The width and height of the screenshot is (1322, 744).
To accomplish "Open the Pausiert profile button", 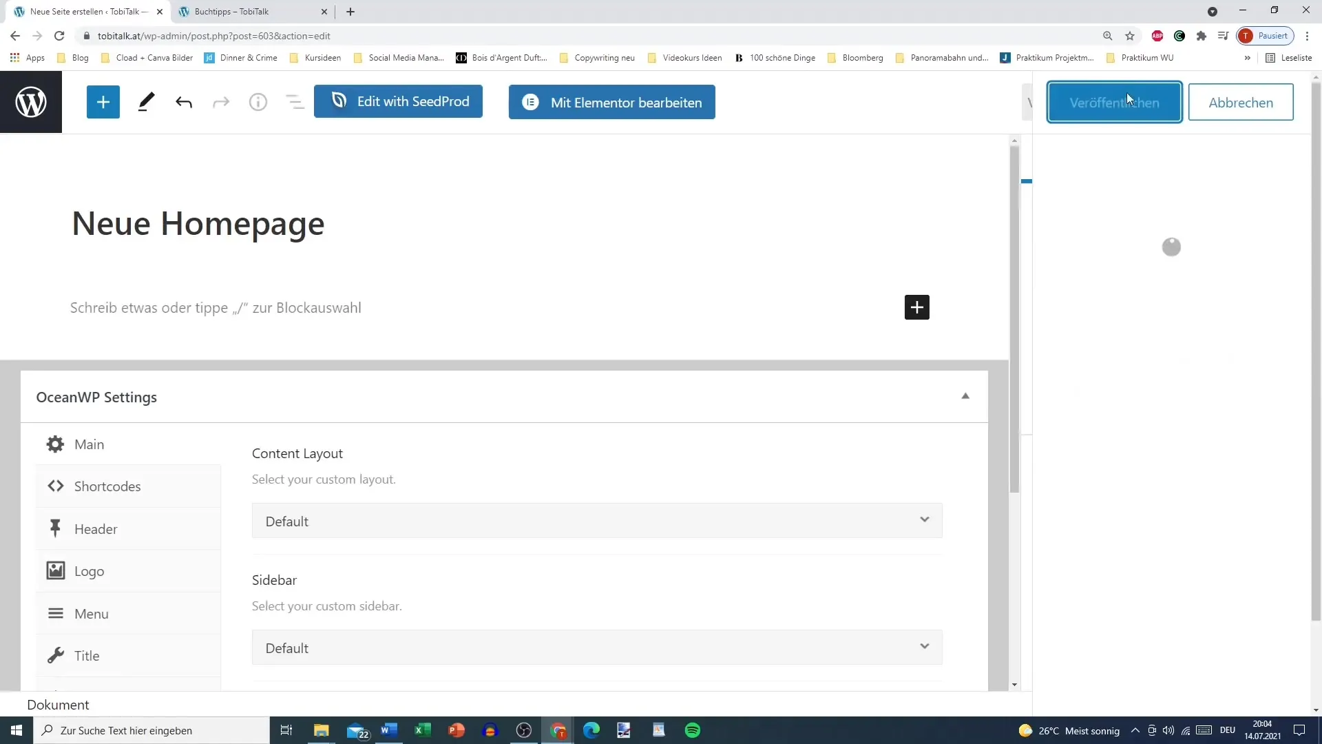I will click(1266, 36).
